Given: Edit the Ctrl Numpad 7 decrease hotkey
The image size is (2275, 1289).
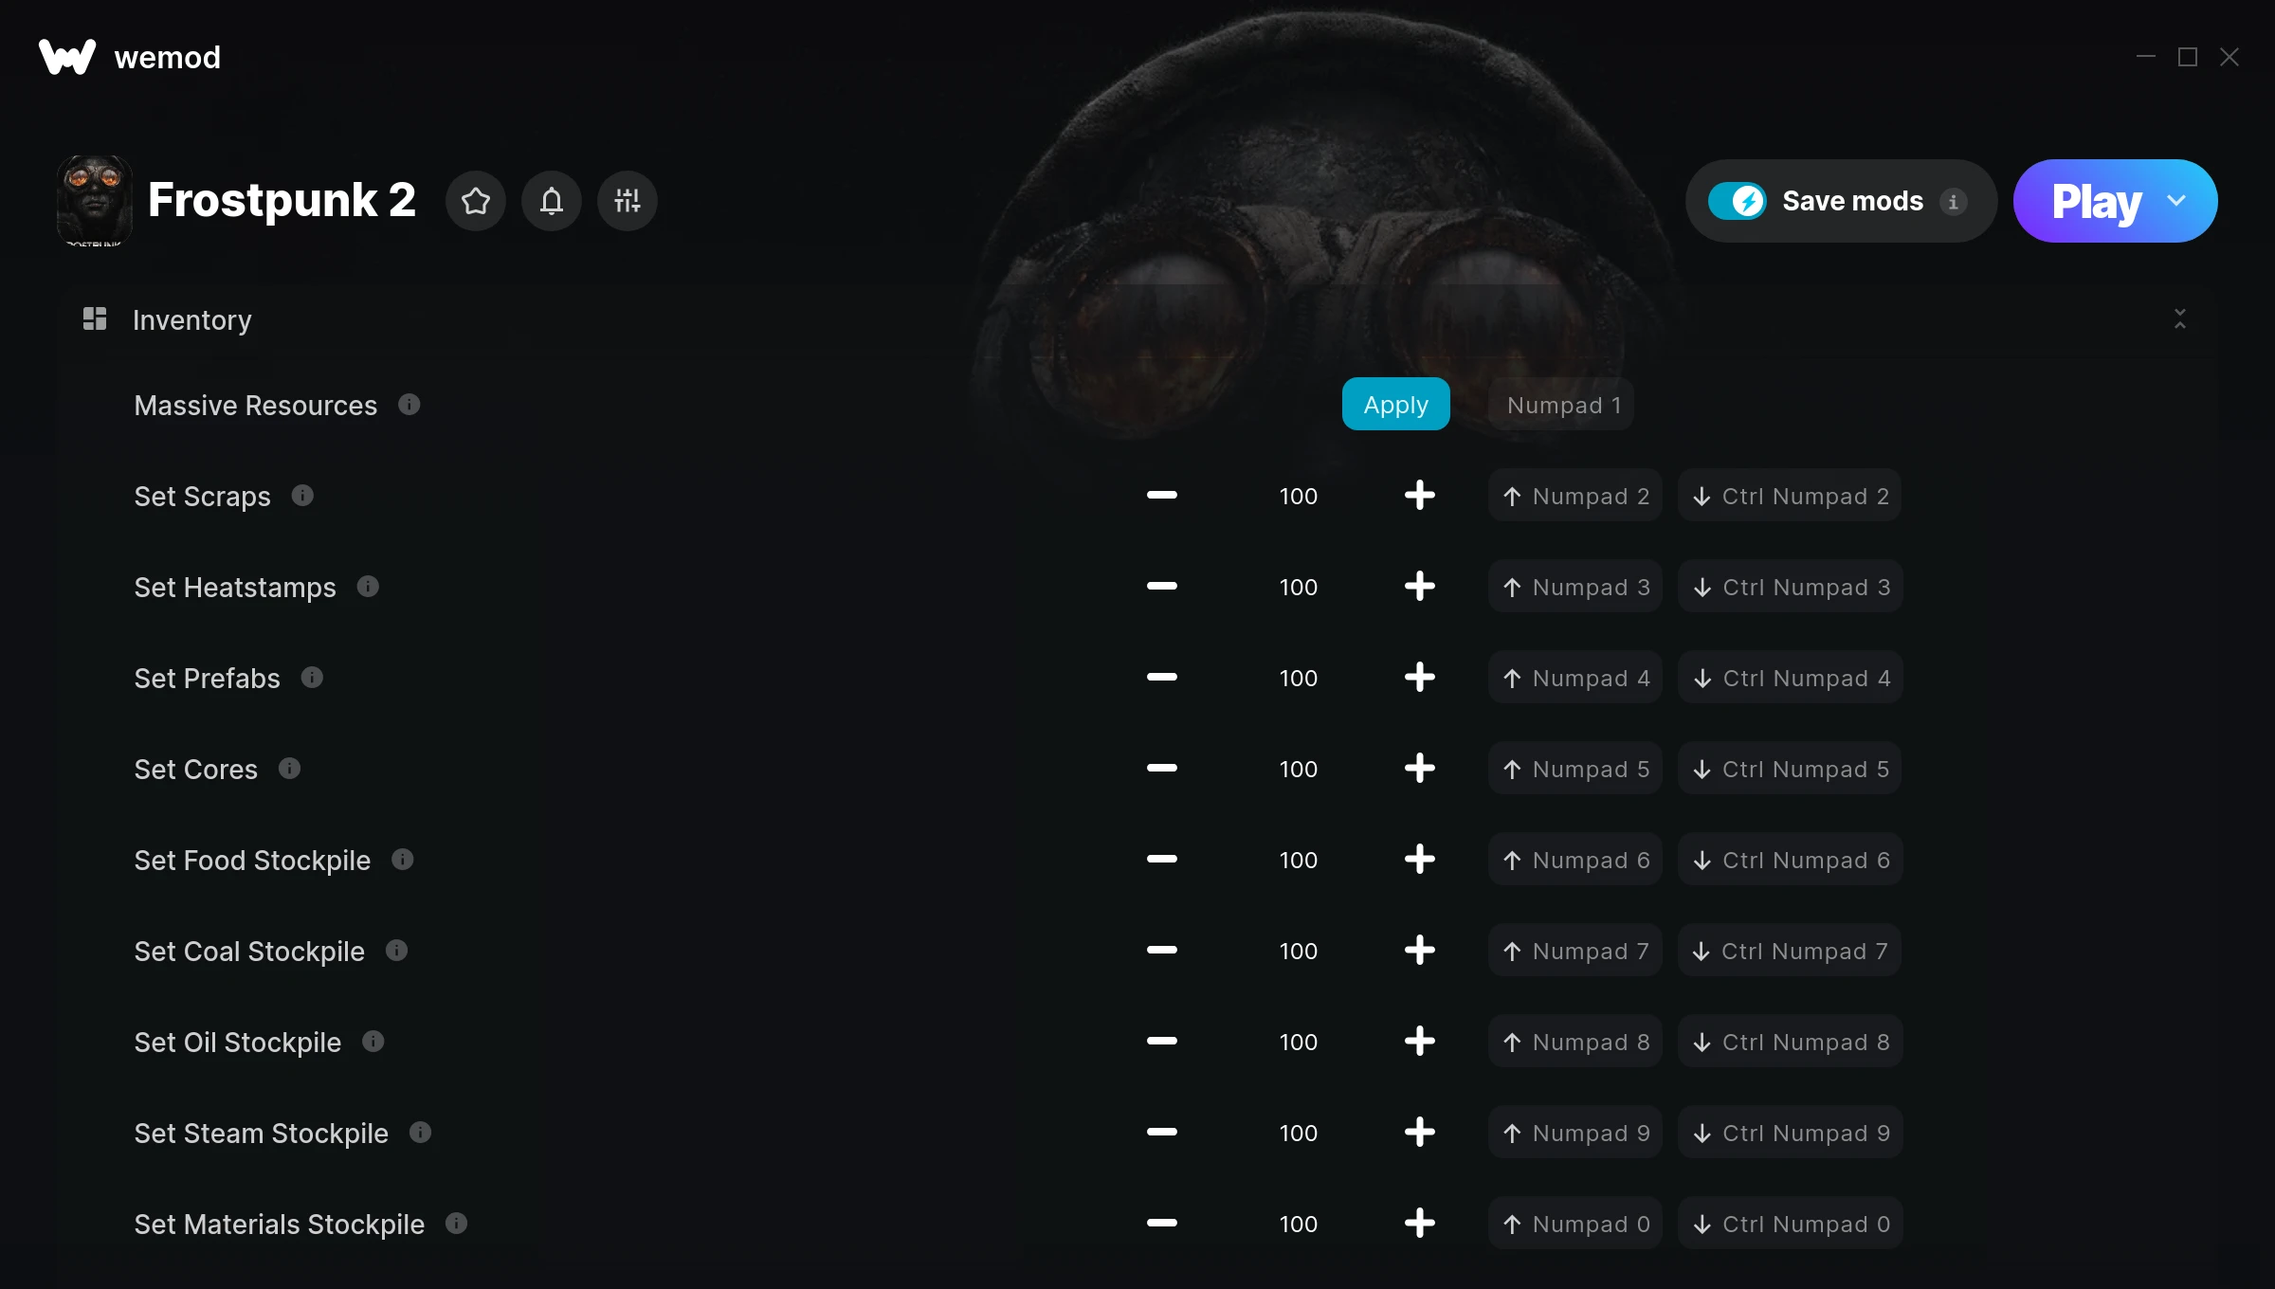Looking at the screenshot, I should click(x=1790, y=951).
